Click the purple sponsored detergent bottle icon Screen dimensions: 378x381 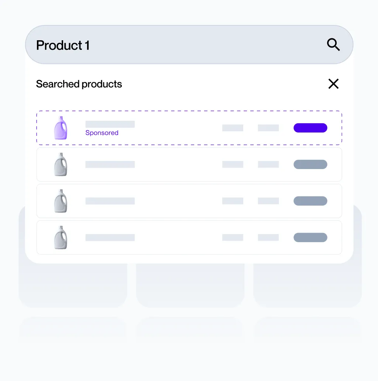pos(61,128)
